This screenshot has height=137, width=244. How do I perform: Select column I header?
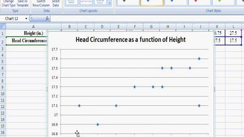coord(184,27)
